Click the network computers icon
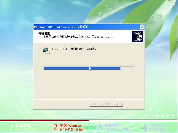 pyautogui.click(x=47, y=51)
